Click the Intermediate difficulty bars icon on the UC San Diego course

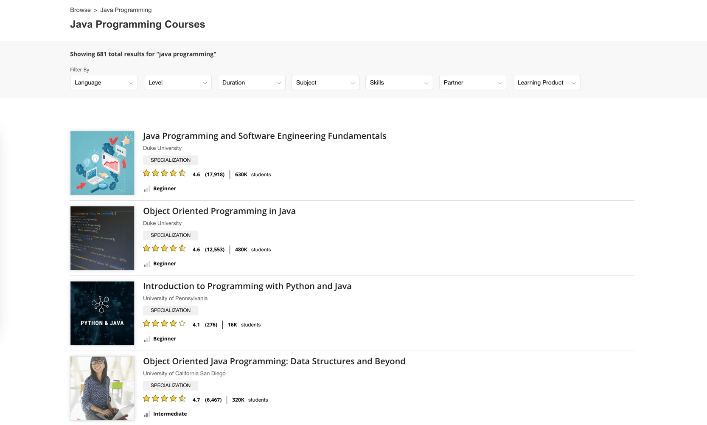pyautogui.click(x=147, y=414)
